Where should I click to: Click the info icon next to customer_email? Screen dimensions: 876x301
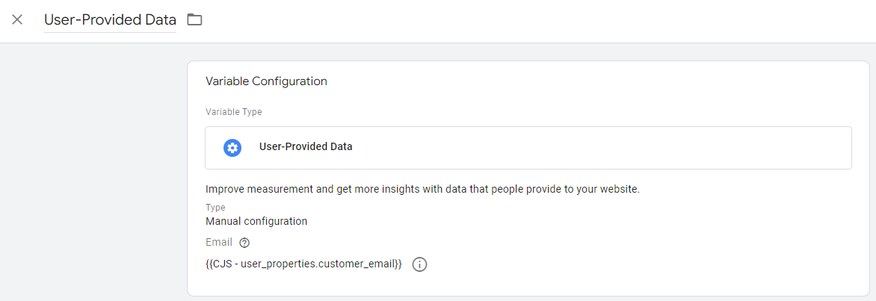click(x=420, y=264)
